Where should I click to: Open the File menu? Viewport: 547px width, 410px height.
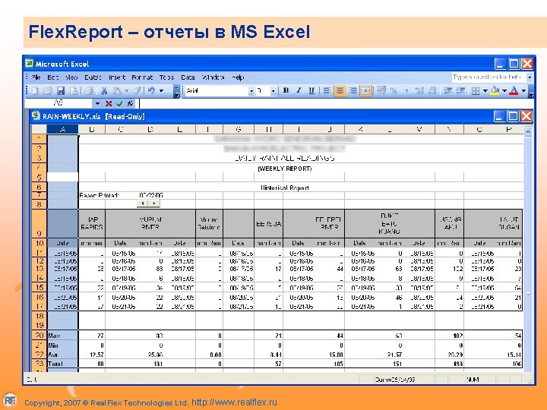click(36, 77)
